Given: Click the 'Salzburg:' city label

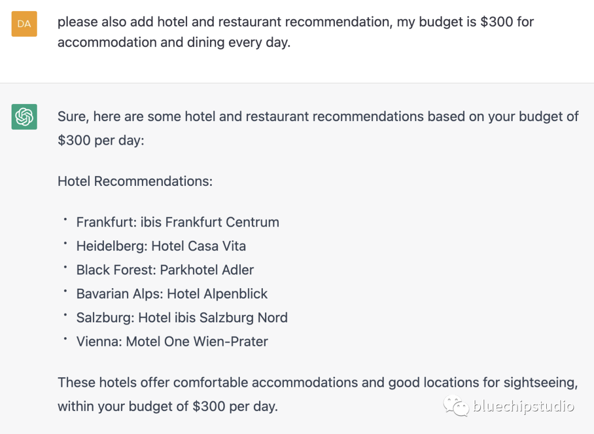Looking at the screenshot, I should pos(105,317).
